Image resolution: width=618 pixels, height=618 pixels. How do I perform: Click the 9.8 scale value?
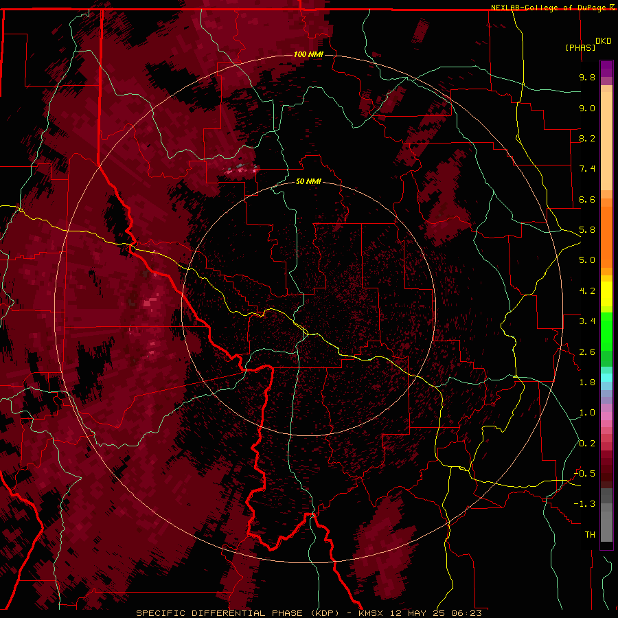click(587, 77)
